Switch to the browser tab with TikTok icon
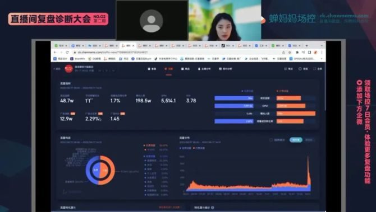The image size is (376, 212). (226, 45)
